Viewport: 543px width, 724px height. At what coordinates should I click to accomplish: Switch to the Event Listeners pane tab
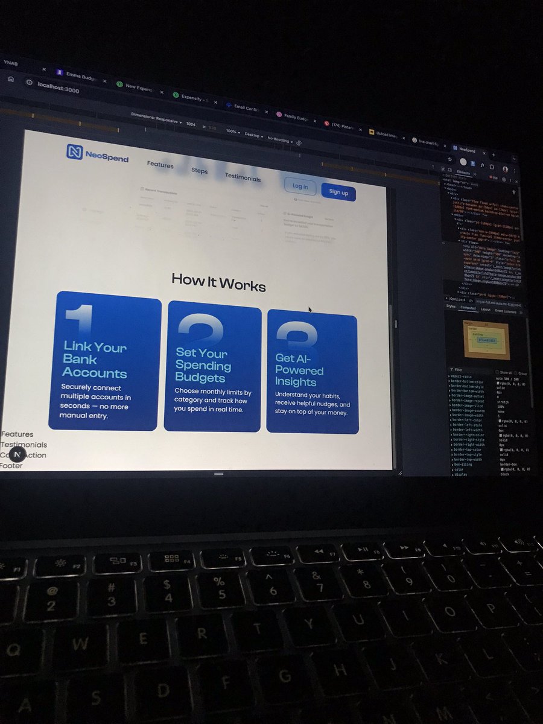(505, 311)
